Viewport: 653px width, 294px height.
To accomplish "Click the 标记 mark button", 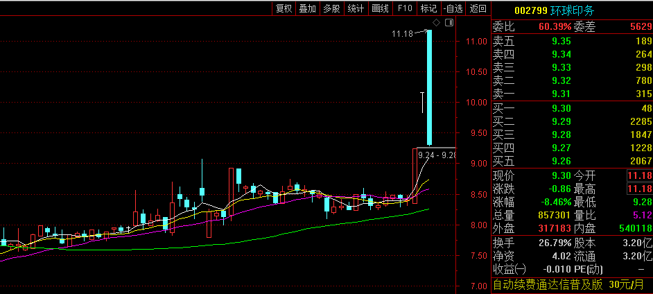I will point(428,8).
